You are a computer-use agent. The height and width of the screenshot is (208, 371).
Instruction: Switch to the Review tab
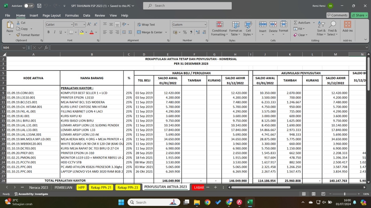[100, 15]
